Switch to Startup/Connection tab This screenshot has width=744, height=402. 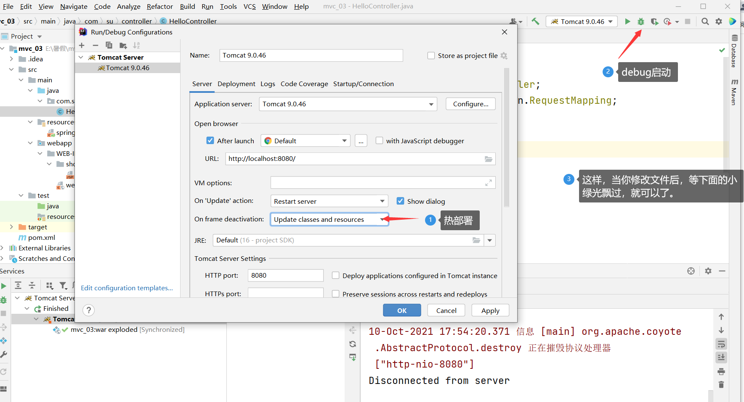(364, 84)
